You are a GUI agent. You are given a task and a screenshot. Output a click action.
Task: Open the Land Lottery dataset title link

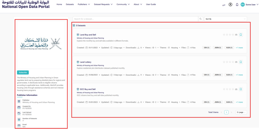point(85,62)
